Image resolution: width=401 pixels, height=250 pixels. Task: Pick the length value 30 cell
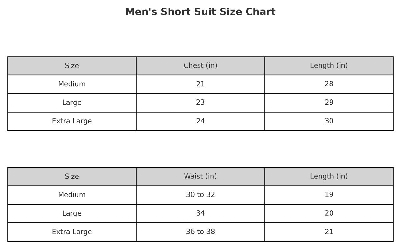[329, 121]
